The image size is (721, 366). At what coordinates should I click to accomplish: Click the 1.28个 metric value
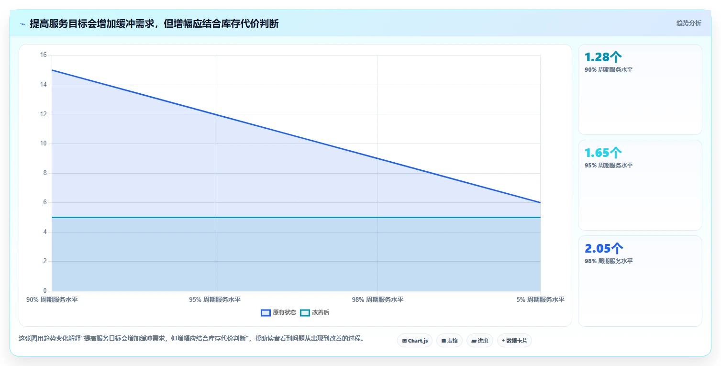tap(603, 57)
